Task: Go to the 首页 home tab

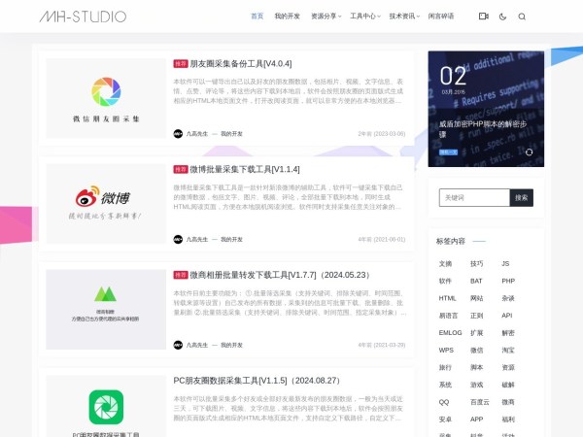Action: [257, 17]
